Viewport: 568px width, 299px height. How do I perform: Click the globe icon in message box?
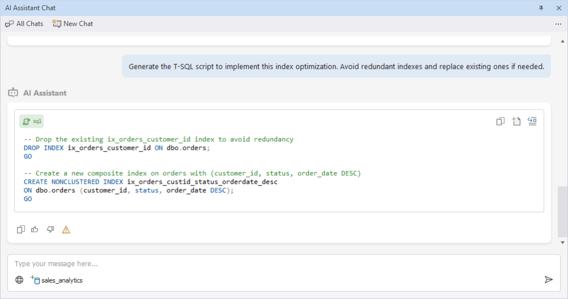pyautogui.click(x=19, y=280)
